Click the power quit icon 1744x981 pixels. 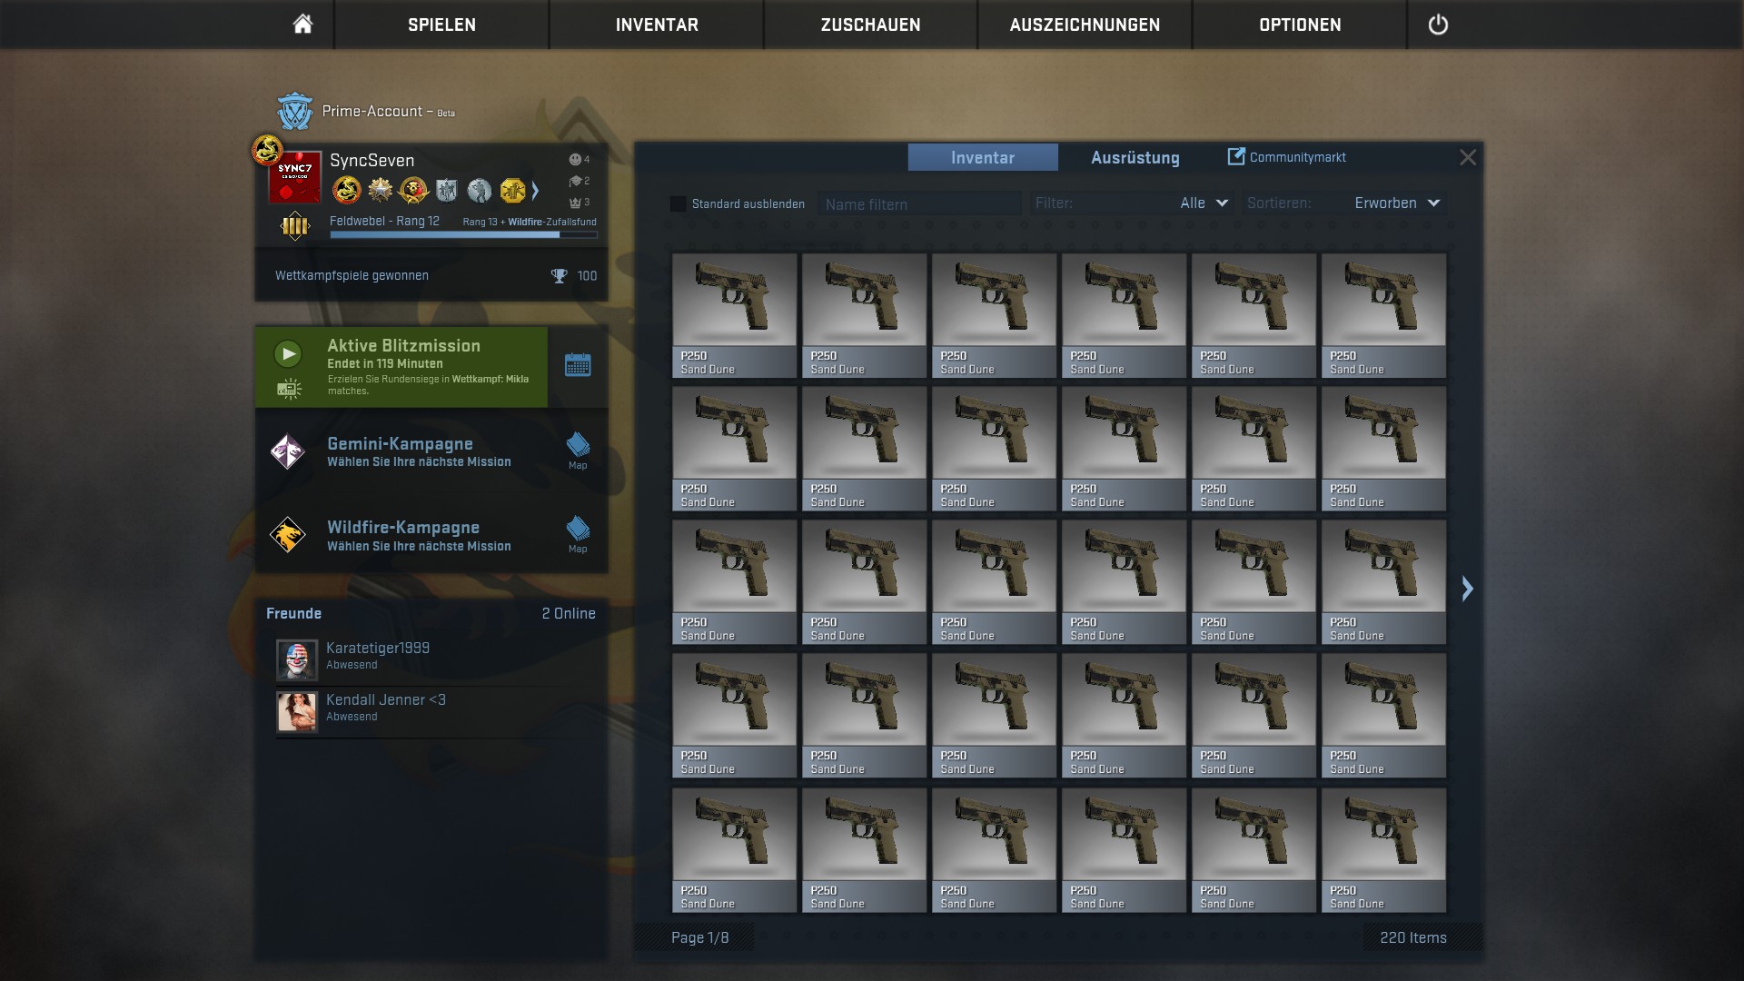(1438, 25)
